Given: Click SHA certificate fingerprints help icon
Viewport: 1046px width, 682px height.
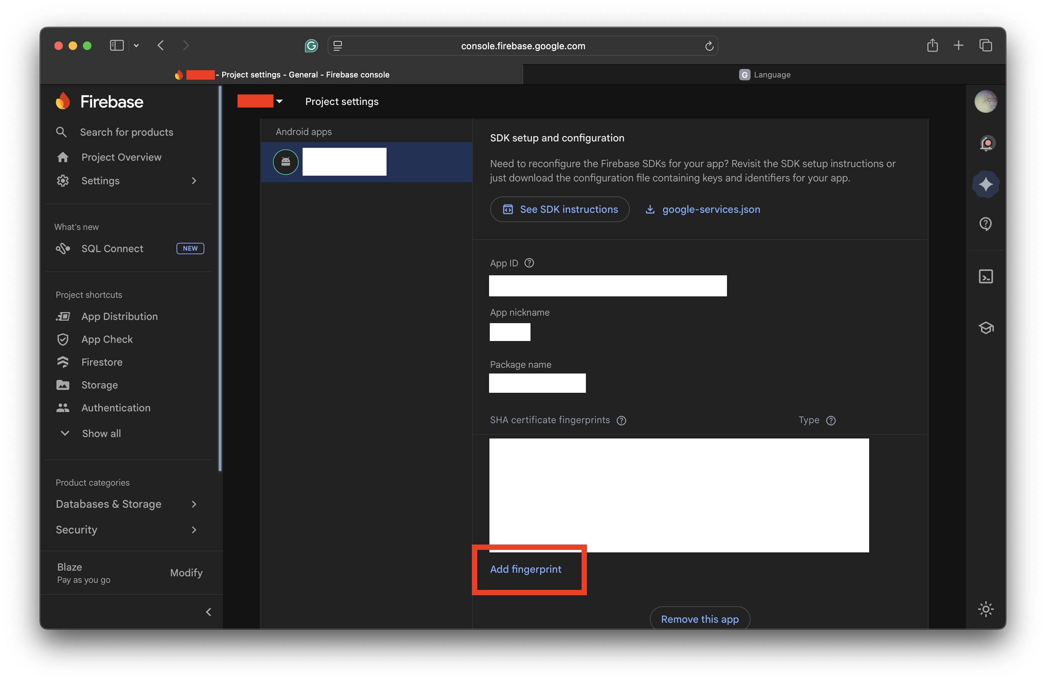Looking at the screenshot, I should pos(621,420).
